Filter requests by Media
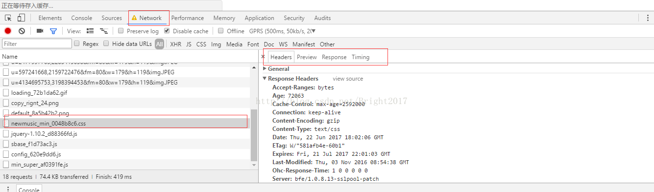 click(x=235, y=44)
